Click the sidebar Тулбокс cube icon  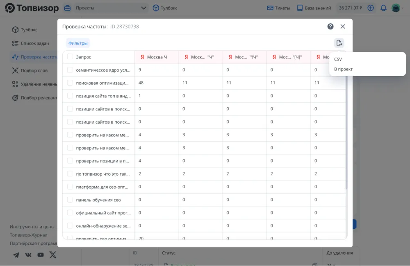15,29
